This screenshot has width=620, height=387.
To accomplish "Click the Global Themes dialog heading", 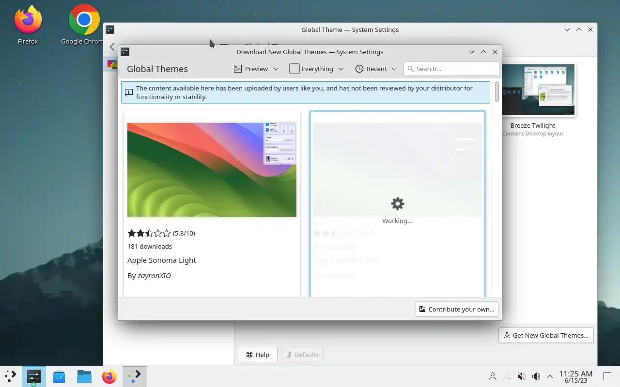I will [157, 69].
